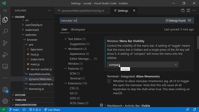Select Window (1) in settings tree
Image resolution: width=199 pixels, height=112 pixels.
[x=75, y=63]
